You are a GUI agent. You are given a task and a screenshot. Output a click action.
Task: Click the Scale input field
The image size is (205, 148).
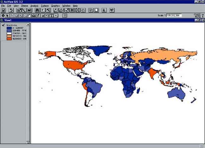[174, 15]
